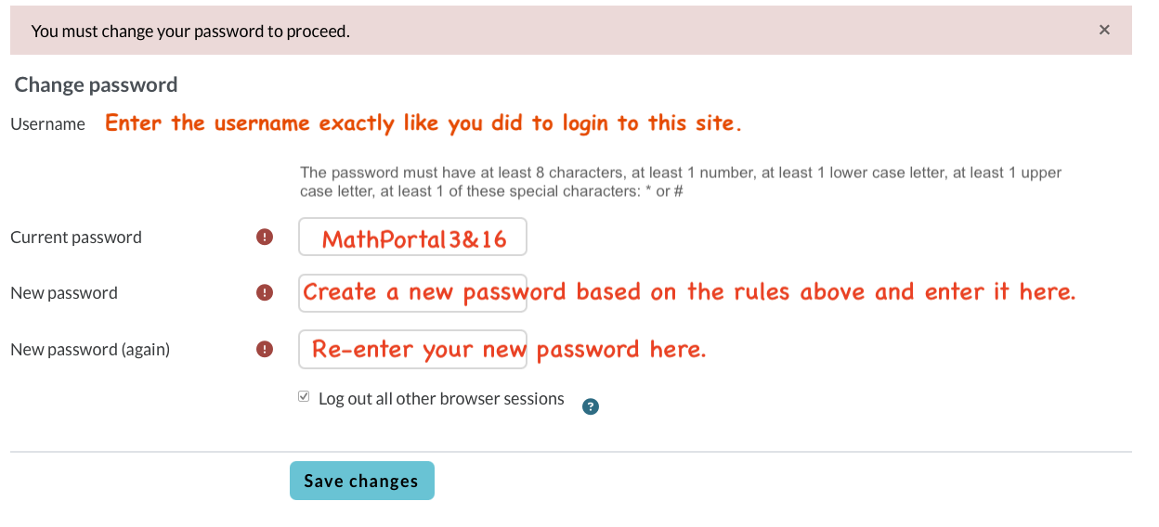
Task: Click the password requirements rule text
Action: tap(680, 182)
